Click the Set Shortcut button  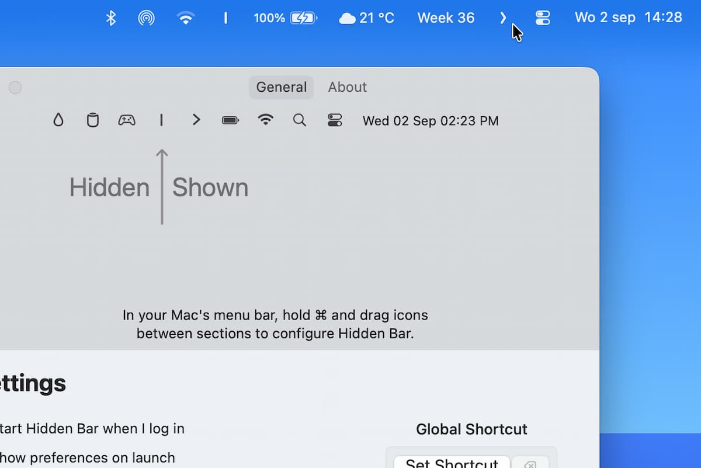coord(452,462)
